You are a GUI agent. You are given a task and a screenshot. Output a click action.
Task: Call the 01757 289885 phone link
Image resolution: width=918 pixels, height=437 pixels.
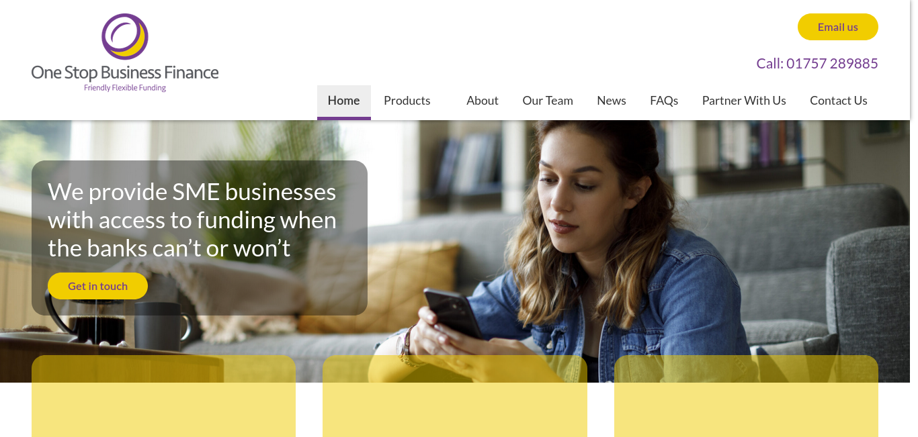click(x=817, y=63)
